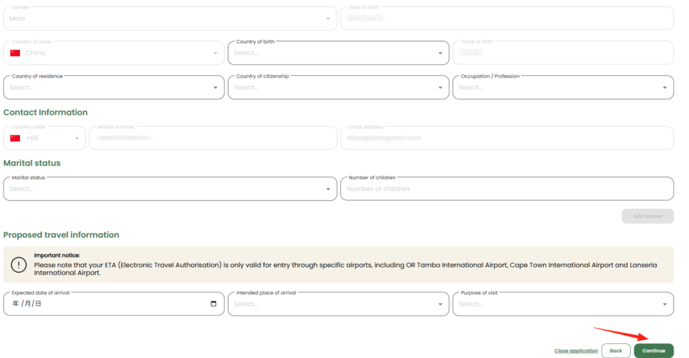Click the flag icon in Country code

[x=15, y=138]
